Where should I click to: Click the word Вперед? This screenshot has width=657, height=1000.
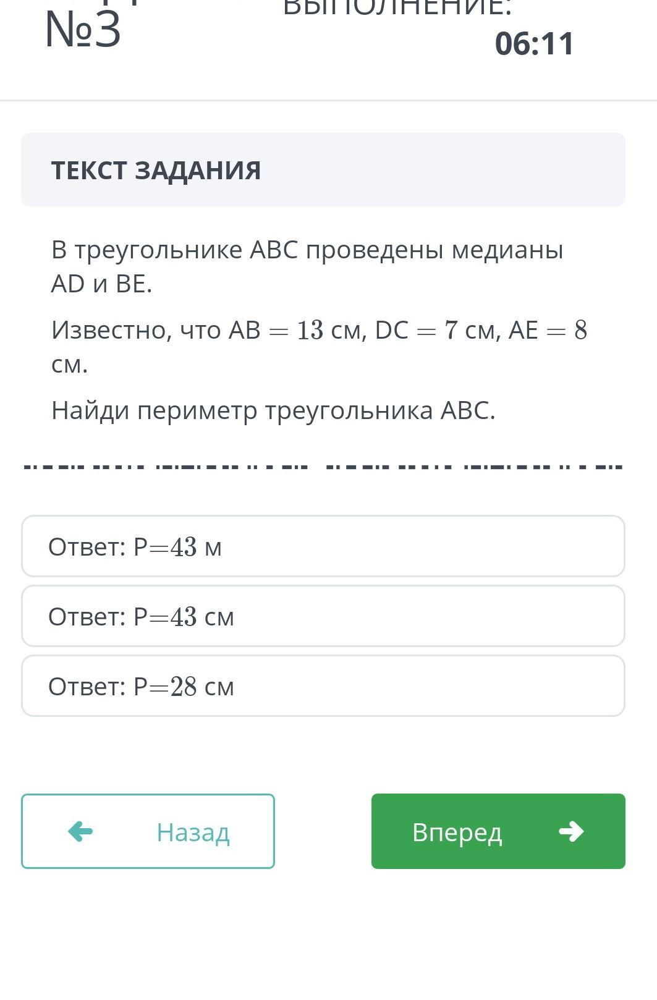[457, 833]
